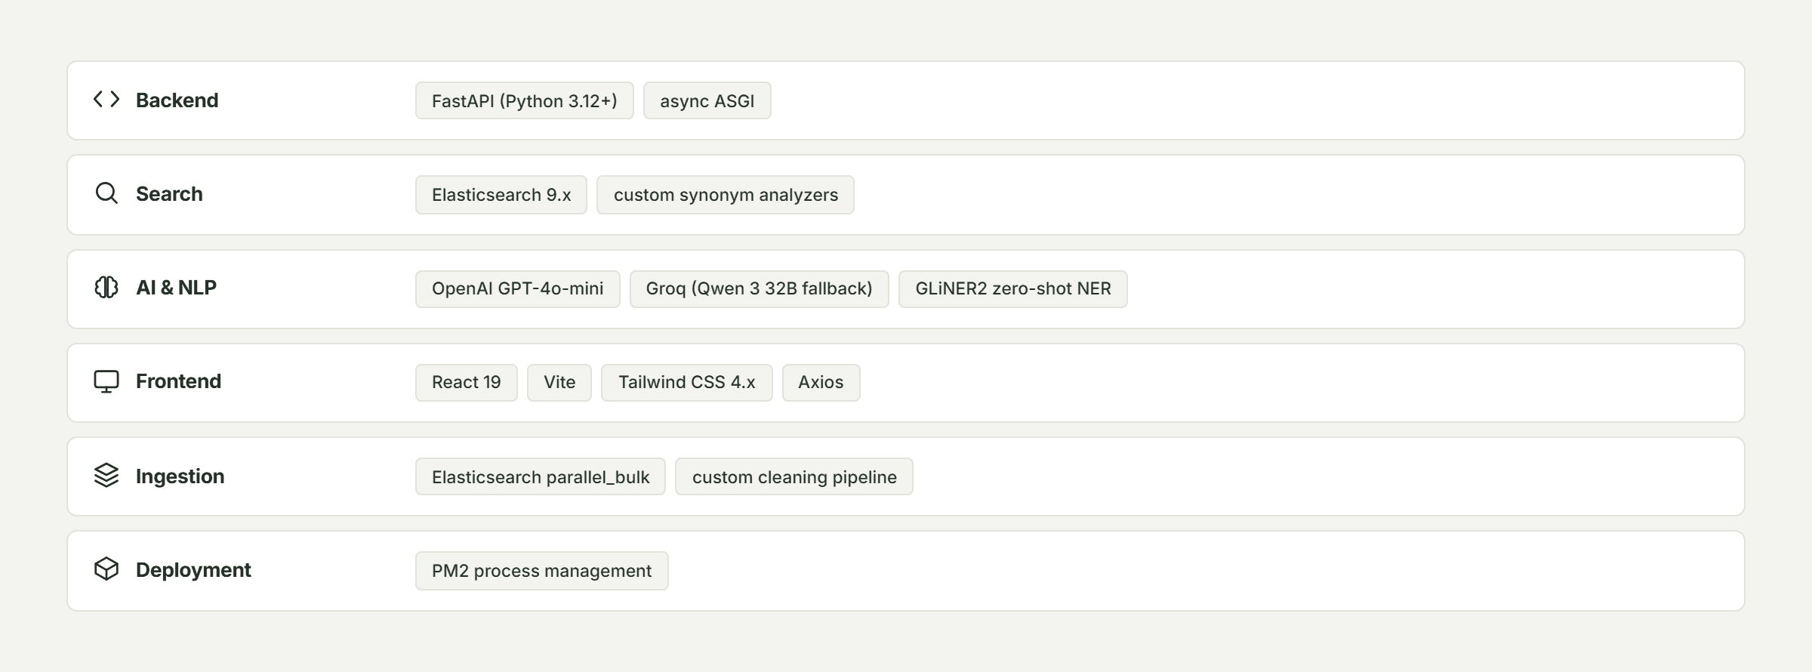The image size is (1812, 672).
Task: Select the "Ingestion" category heading
Action: (180, 476)
